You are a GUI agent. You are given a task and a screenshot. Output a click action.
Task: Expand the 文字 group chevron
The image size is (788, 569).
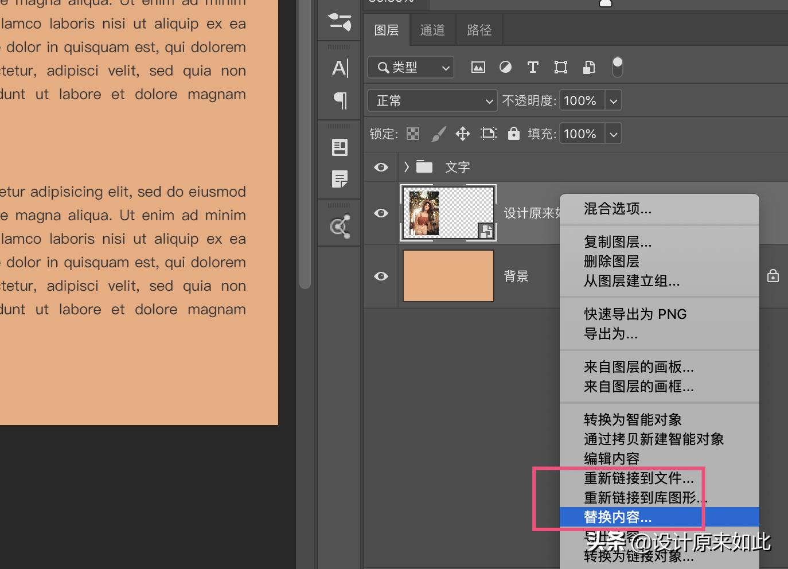pyautogui.click(x=406, y=167)
